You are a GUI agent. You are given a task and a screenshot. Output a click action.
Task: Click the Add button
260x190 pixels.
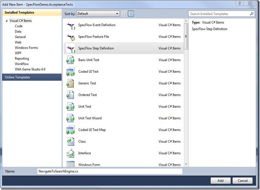(x=220, y=181)
